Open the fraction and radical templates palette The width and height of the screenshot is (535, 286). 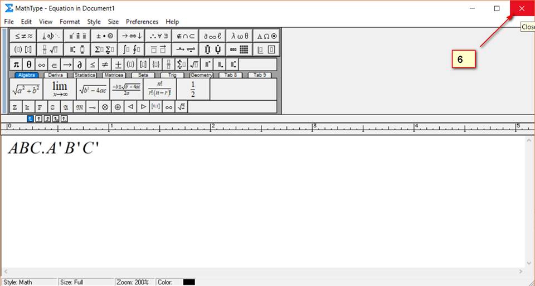click(50, 50)
